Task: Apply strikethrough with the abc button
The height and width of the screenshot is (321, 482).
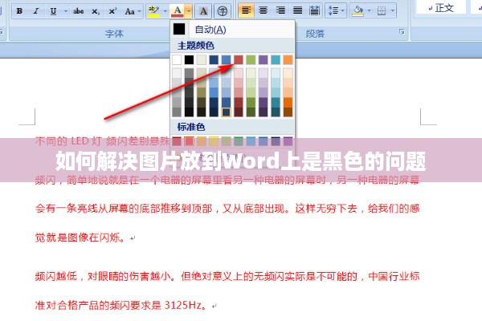Action: click(x=79, y=11)
